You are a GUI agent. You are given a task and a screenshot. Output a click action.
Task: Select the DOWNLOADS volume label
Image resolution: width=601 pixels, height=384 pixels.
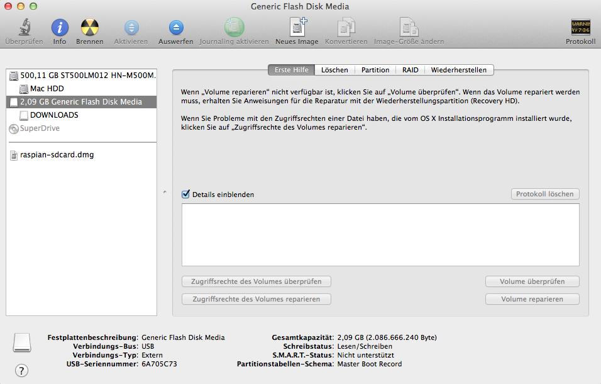coord(54,115)
